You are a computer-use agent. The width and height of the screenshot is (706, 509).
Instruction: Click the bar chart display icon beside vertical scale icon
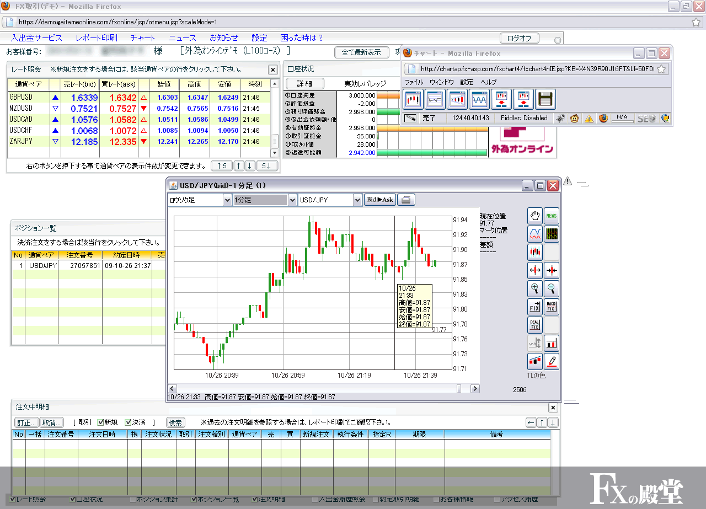pyautogui.click(x=552, y=343)
